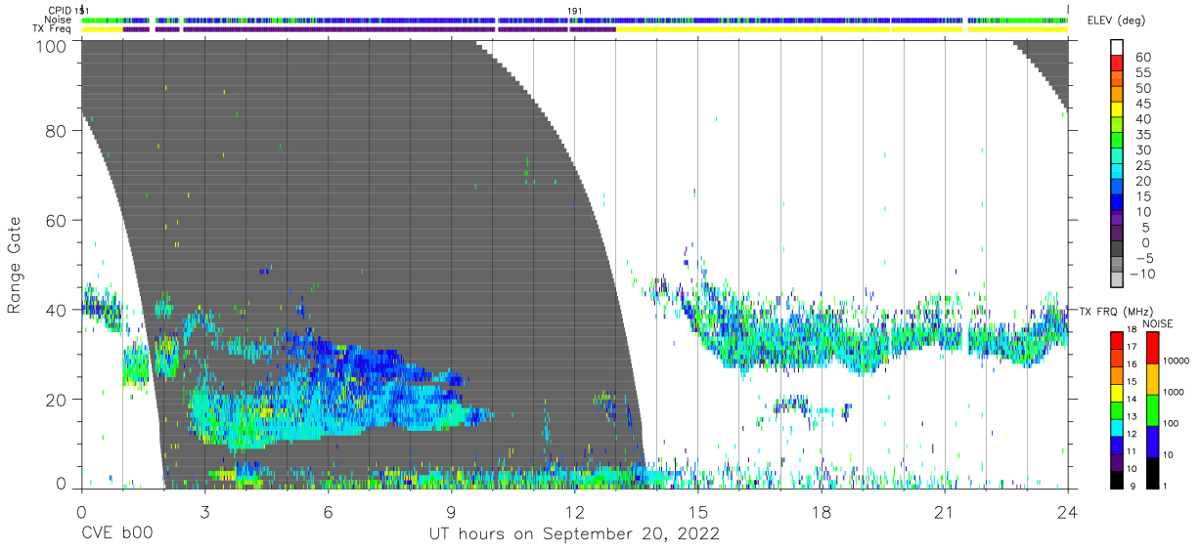
Task: Click the '10000' noise scale tick label
Action: pyautogui.click(x=1175, y=362)
